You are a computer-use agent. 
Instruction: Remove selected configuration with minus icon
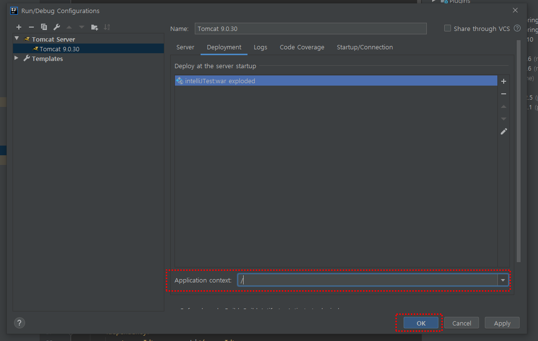point(31,27)
